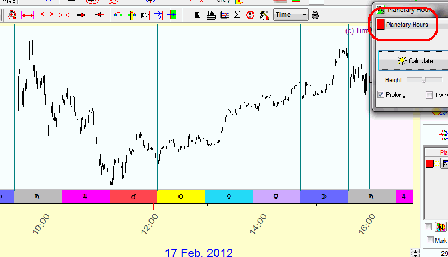The height and width of the screenshot is (257, 448).
Task: Click the pink horizontal range icon
Action: click(x=27, y=15)
